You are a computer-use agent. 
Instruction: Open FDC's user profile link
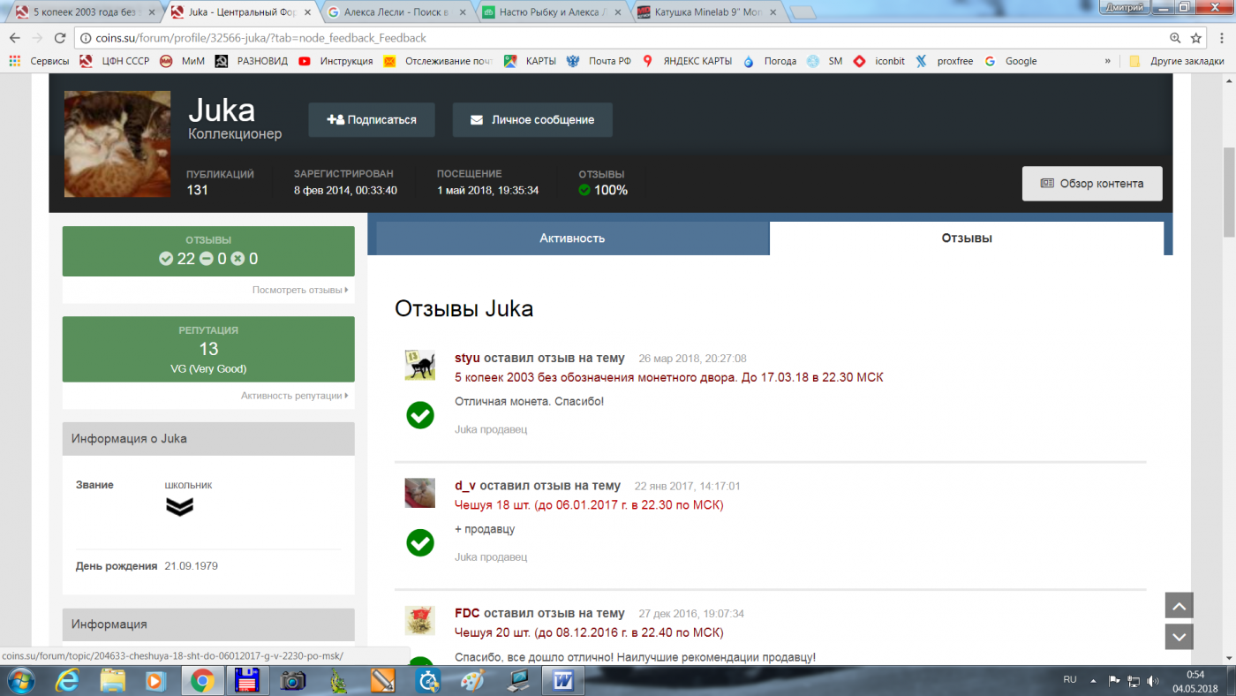click(x=467, y=613)
